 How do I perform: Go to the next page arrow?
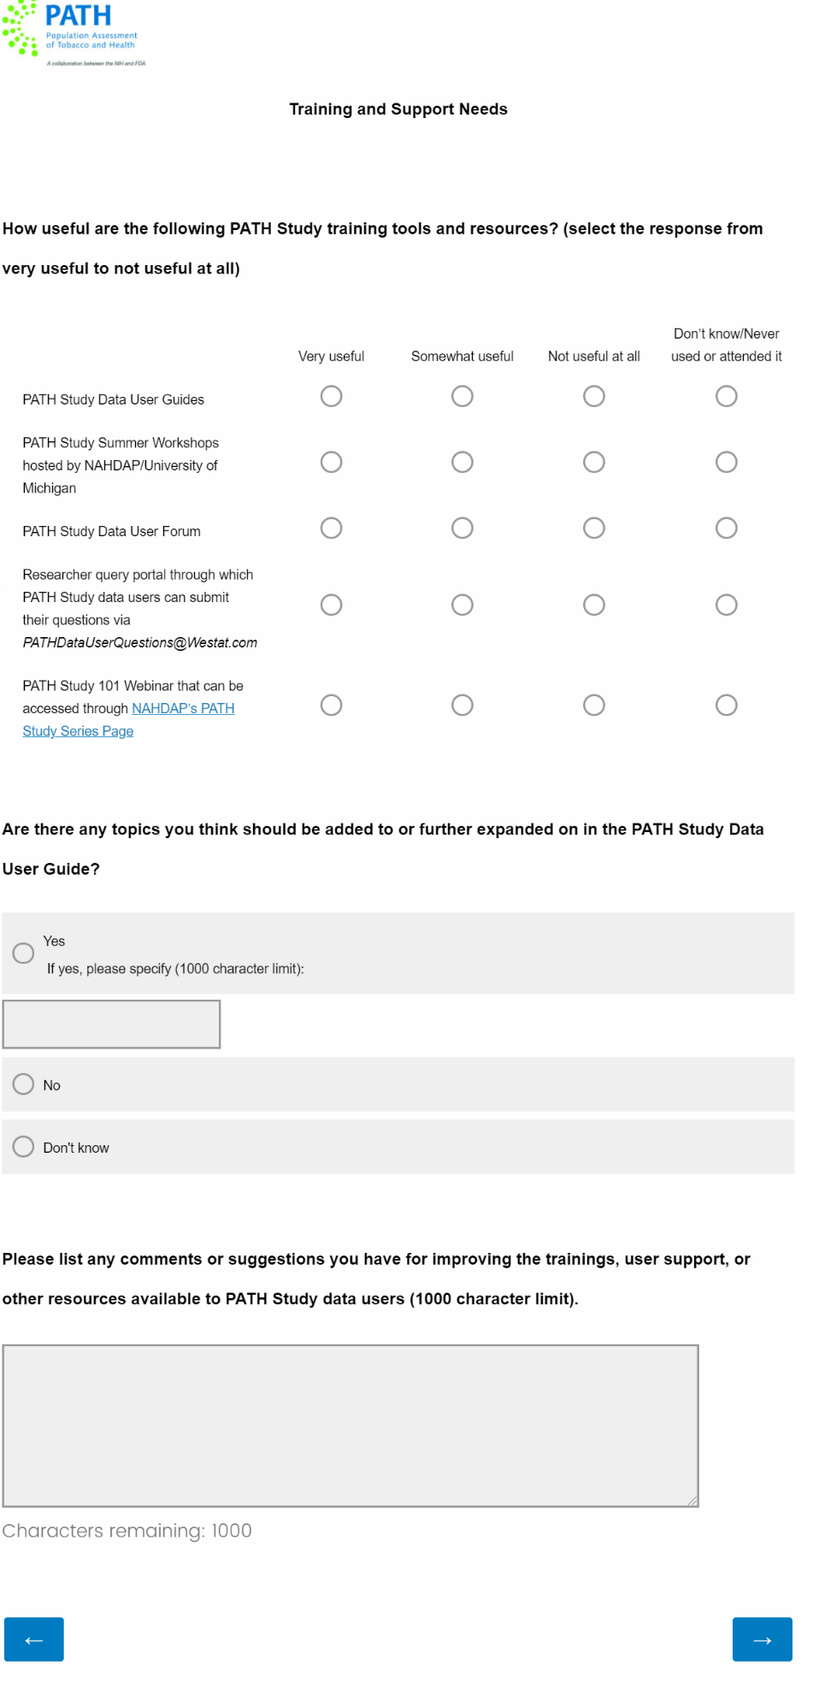point(762,1639)
